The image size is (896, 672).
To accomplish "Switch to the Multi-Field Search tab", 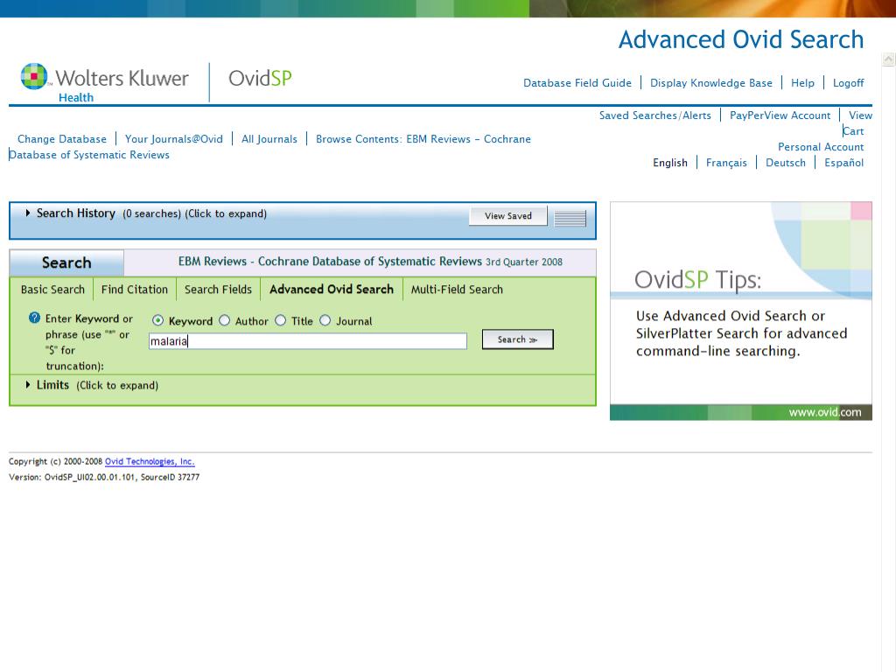I will [x=457, y=289].
